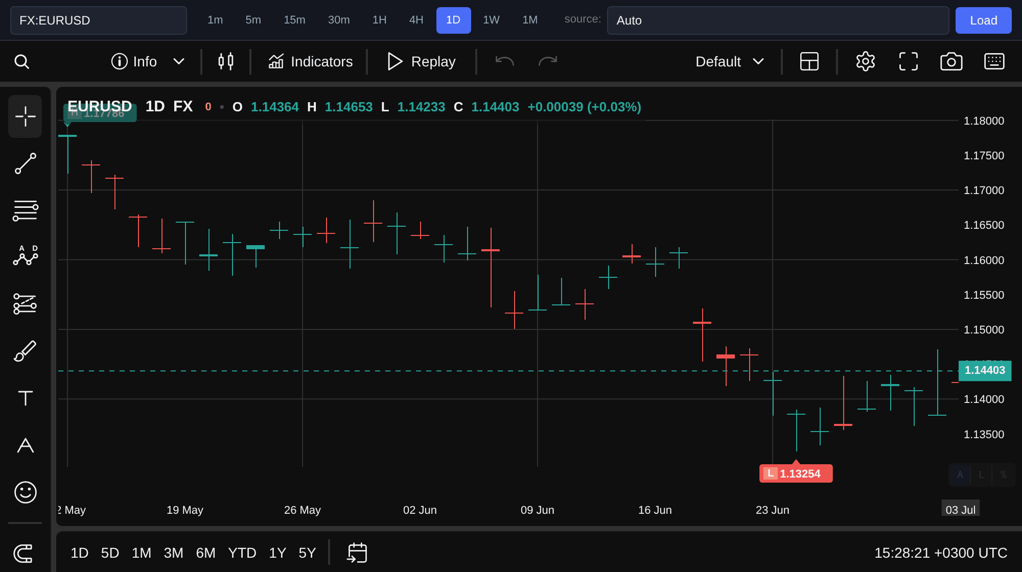
Task: Open the emoji sticker picker
Action: (25, 492)
